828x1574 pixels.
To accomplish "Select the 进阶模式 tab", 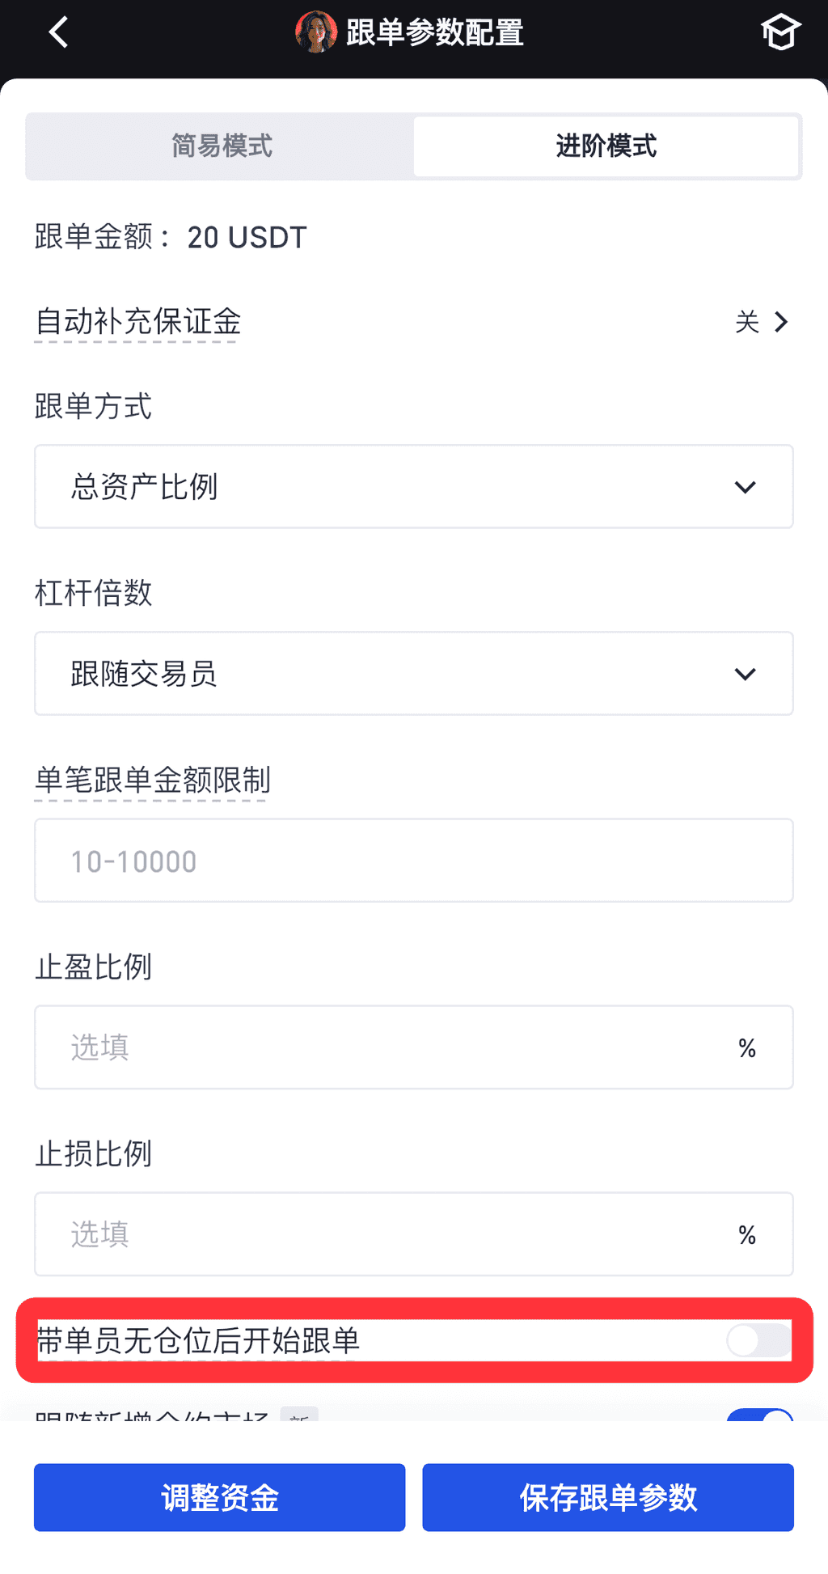I will 606,146.
